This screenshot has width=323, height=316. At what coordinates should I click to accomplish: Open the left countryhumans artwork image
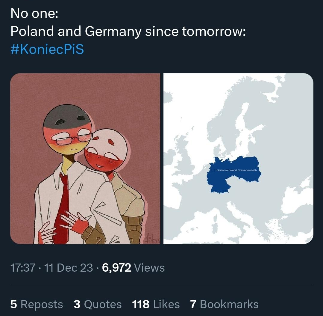pyautogui.click(x=85, y=158)
